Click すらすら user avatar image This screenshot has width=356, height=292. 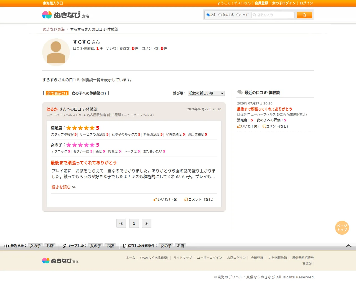tap(56, 52)
